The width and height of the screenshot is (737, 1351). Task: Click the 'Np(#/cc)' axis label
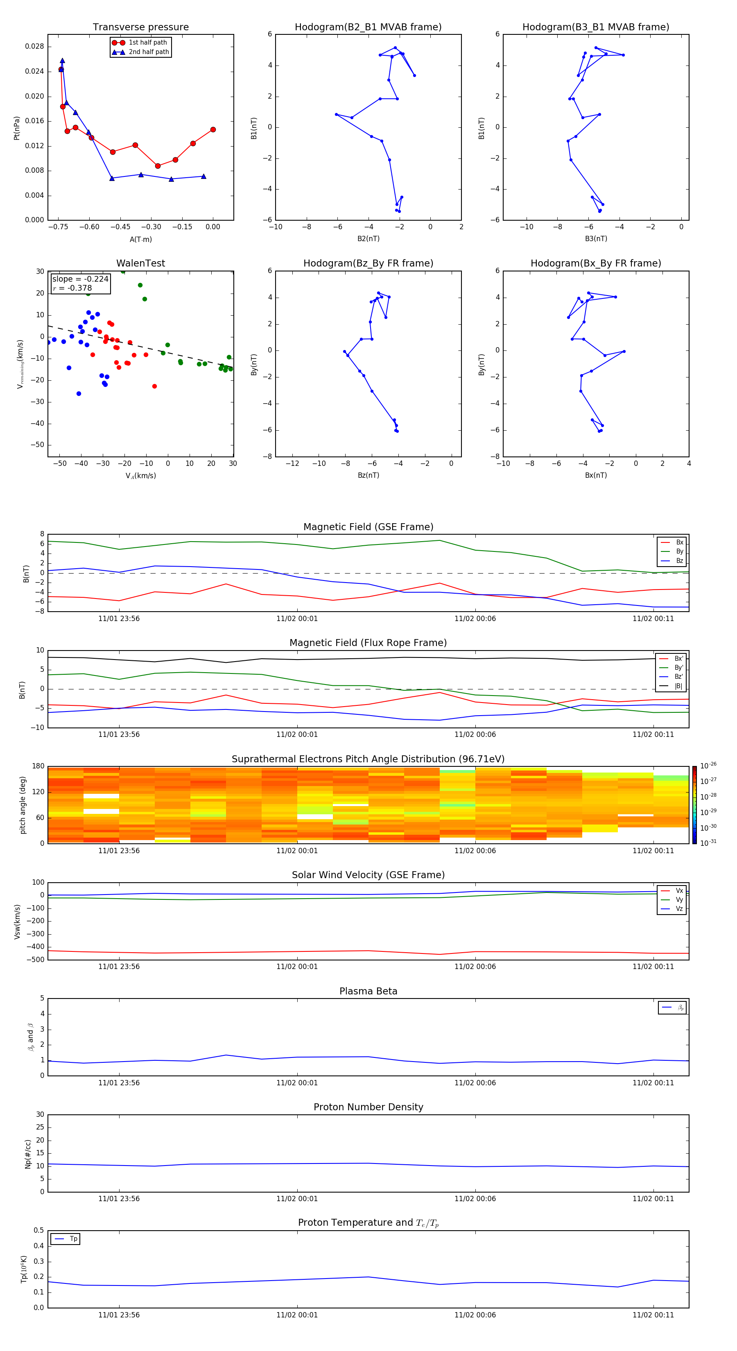(x=28, y=1154)
